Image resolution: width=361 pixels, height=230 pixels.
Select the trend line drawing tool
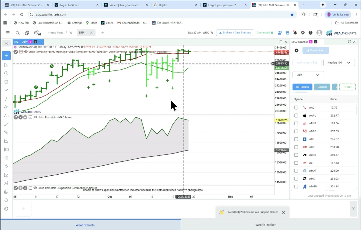6,99
